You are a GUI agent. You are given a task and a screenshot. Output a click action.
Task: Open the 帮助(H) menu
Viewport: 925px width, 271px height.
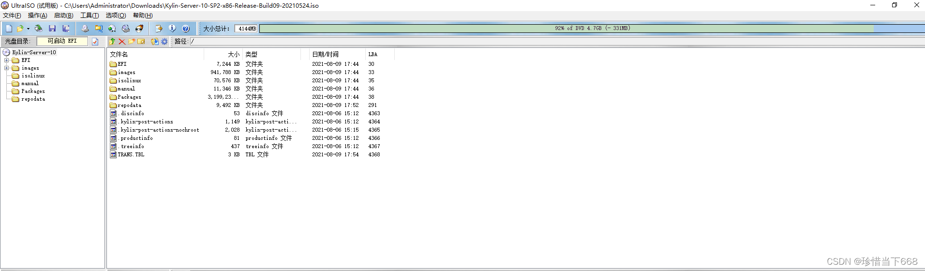click(x=143, y=15)
